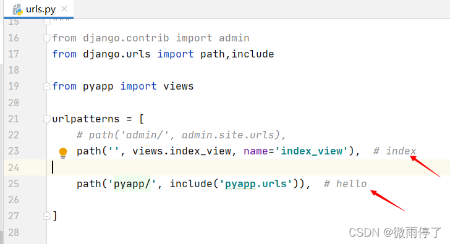The width and height of the screenshot is (450, 244).
Task: Click the '# hello' comment
Action: coord(346,184)
